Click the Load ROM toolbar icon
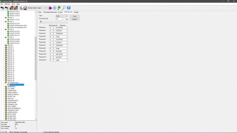 coord(3,8)
